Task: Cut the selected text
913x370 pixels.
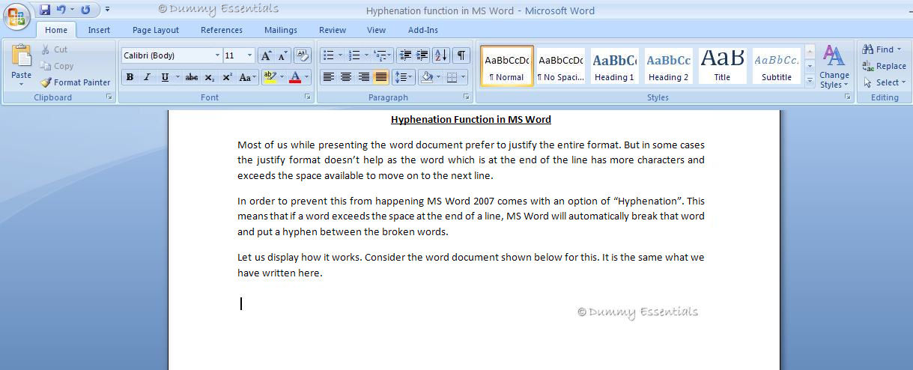Action: pos(54,49)
